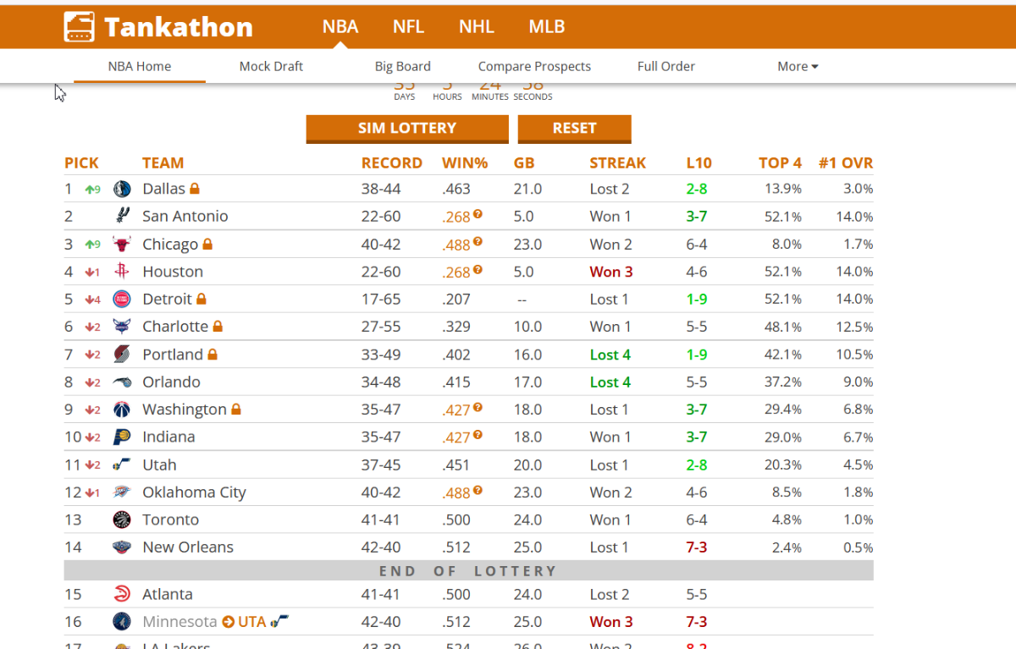Switch to the MLB league tab
This screenshot has height=649, width=1016.
click(546, 26)
